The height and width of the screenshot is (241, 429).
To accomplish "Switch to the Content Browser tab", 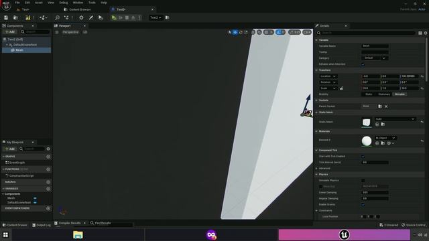I will 78,9.
